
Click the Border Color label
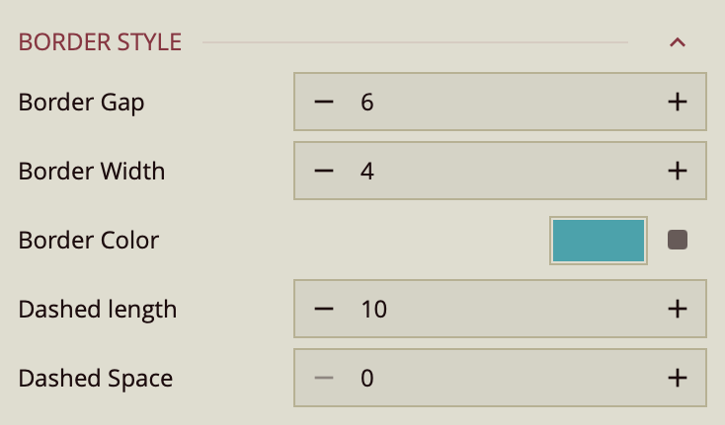tap(89, 240)
